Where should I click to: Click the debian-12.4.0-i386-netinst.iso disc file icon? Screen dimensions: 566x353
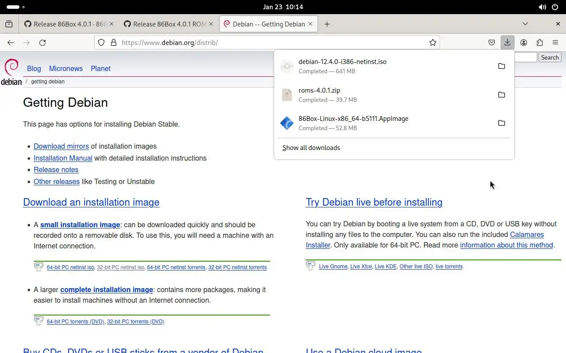[x=287, y=66]
